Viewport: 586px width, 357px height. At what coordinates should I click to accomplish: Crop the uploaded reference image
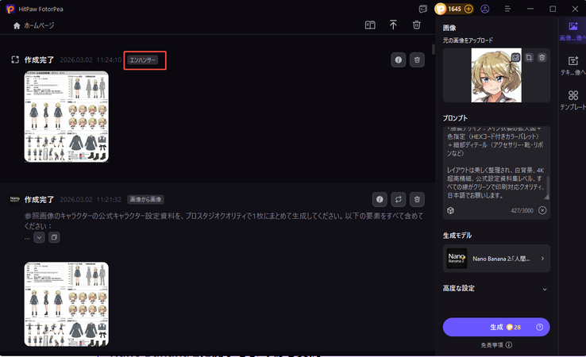[529, 57]
